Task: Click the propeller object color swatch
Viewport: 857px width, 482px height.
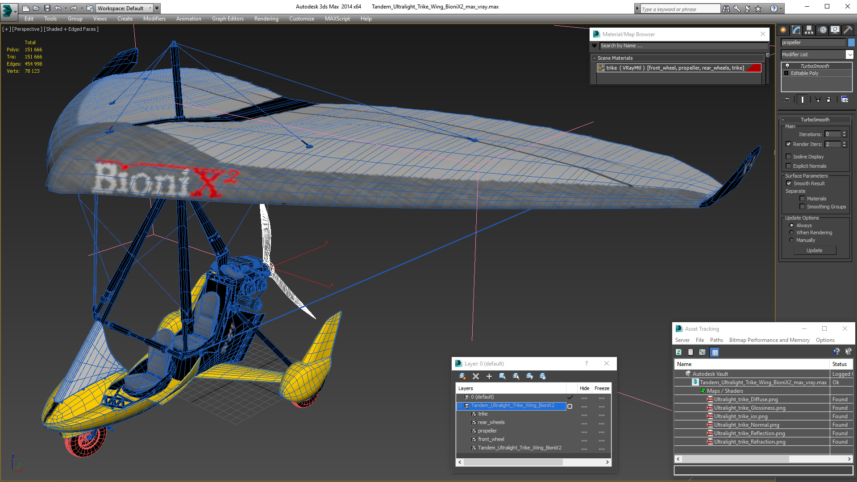Action: pyautogui.click(x=851, y=42)
